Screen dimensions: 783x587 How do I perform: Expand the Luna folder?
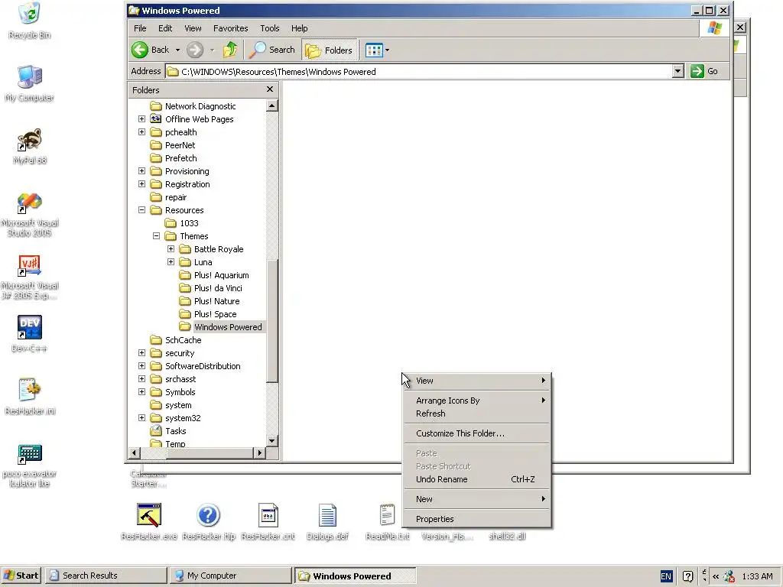point(171,261)
